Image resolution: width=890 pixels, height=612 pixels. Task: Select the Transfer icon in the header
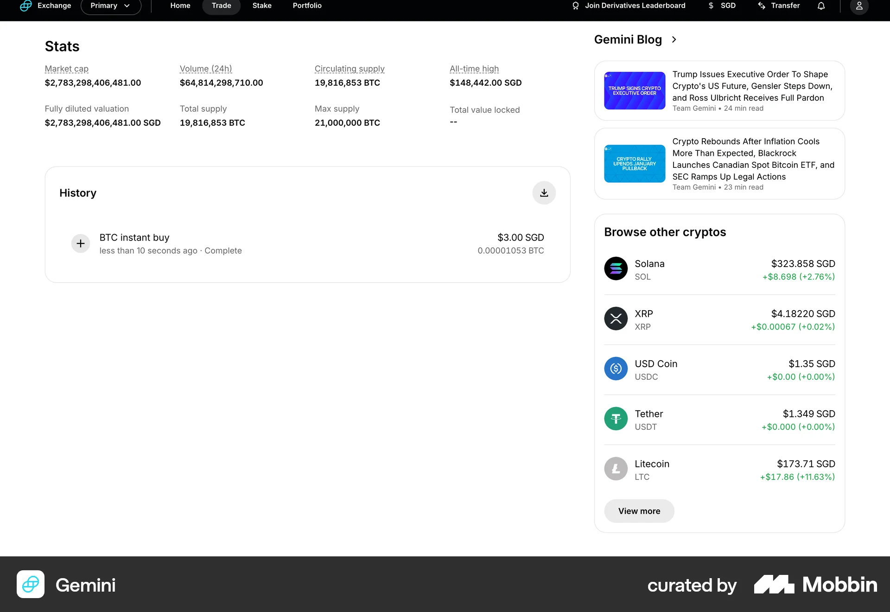pyautogui.click(x=762, y=6)
